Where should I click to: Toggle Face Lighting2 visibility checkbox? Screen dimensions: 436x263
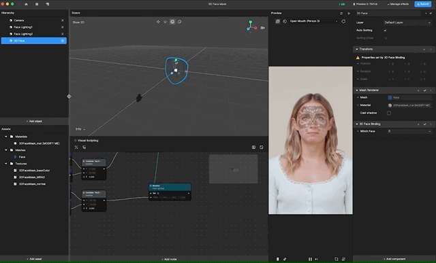click(x=62, y=34)
